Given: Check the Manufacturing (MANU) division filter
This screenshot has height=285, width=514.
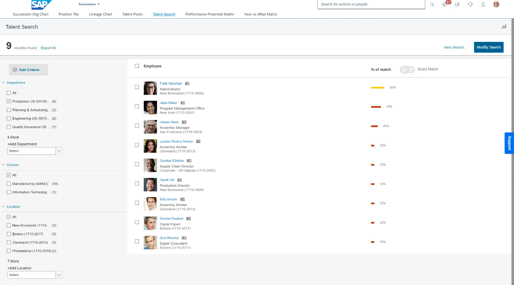Looking at the screenshot, I should coord(9,184).
